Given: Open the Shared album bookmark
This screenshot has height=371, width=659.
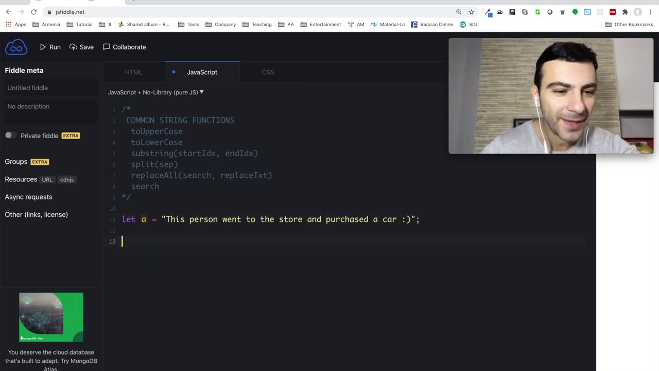Looking at the screenshot, I should [x=144, y=24].
